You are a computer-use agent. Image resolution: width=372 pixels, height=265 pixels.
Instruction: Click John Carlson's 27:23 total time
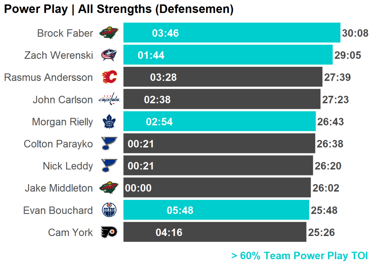click(x=335, y=100)
